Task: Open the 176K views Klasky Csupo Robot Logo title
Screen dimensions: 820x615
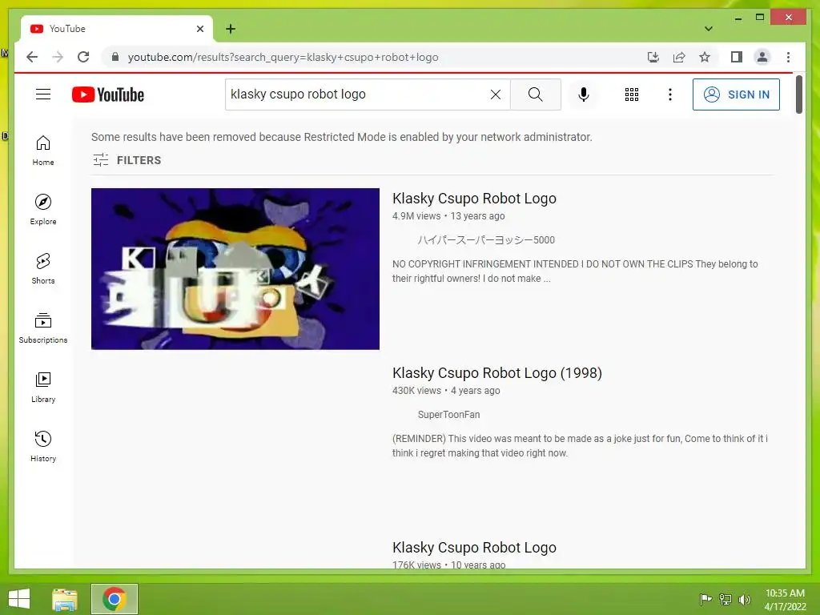Action: (474, 548)
